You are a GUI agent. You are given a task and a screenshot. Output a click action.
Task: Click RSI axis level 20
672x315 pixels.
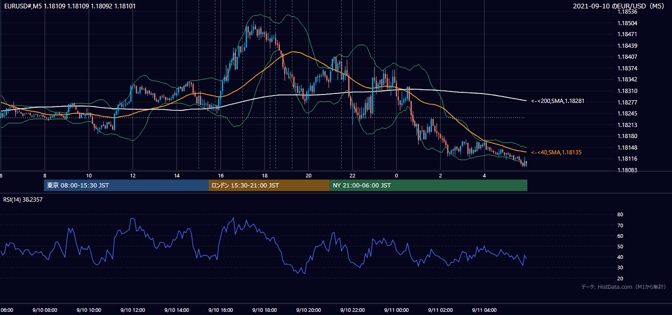620,278
